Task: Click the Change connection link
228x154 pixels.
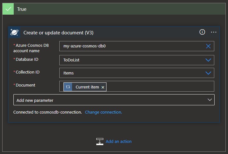Action: point(103,112)
